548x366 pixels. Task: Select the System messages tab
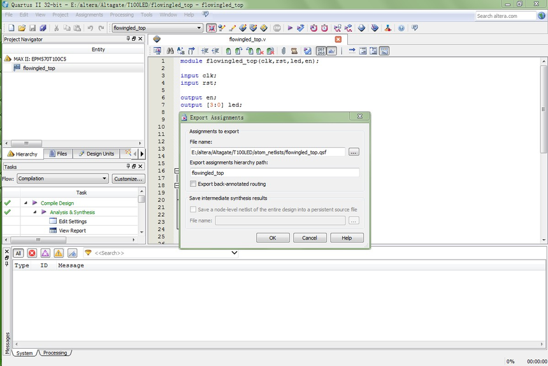(x=24, y=353)
